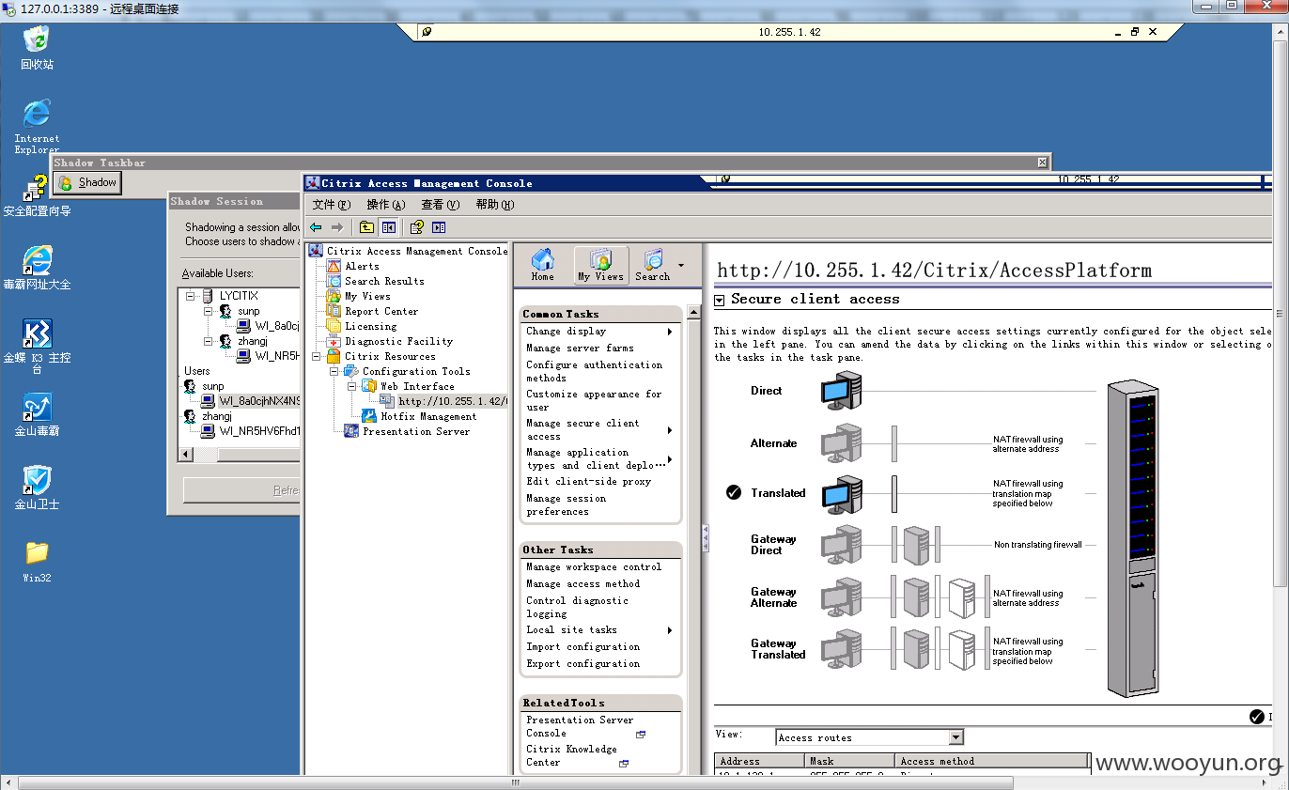Collapse the Citrix Resources tree node
Screen dimensions: 1289x790
(317, 357)
